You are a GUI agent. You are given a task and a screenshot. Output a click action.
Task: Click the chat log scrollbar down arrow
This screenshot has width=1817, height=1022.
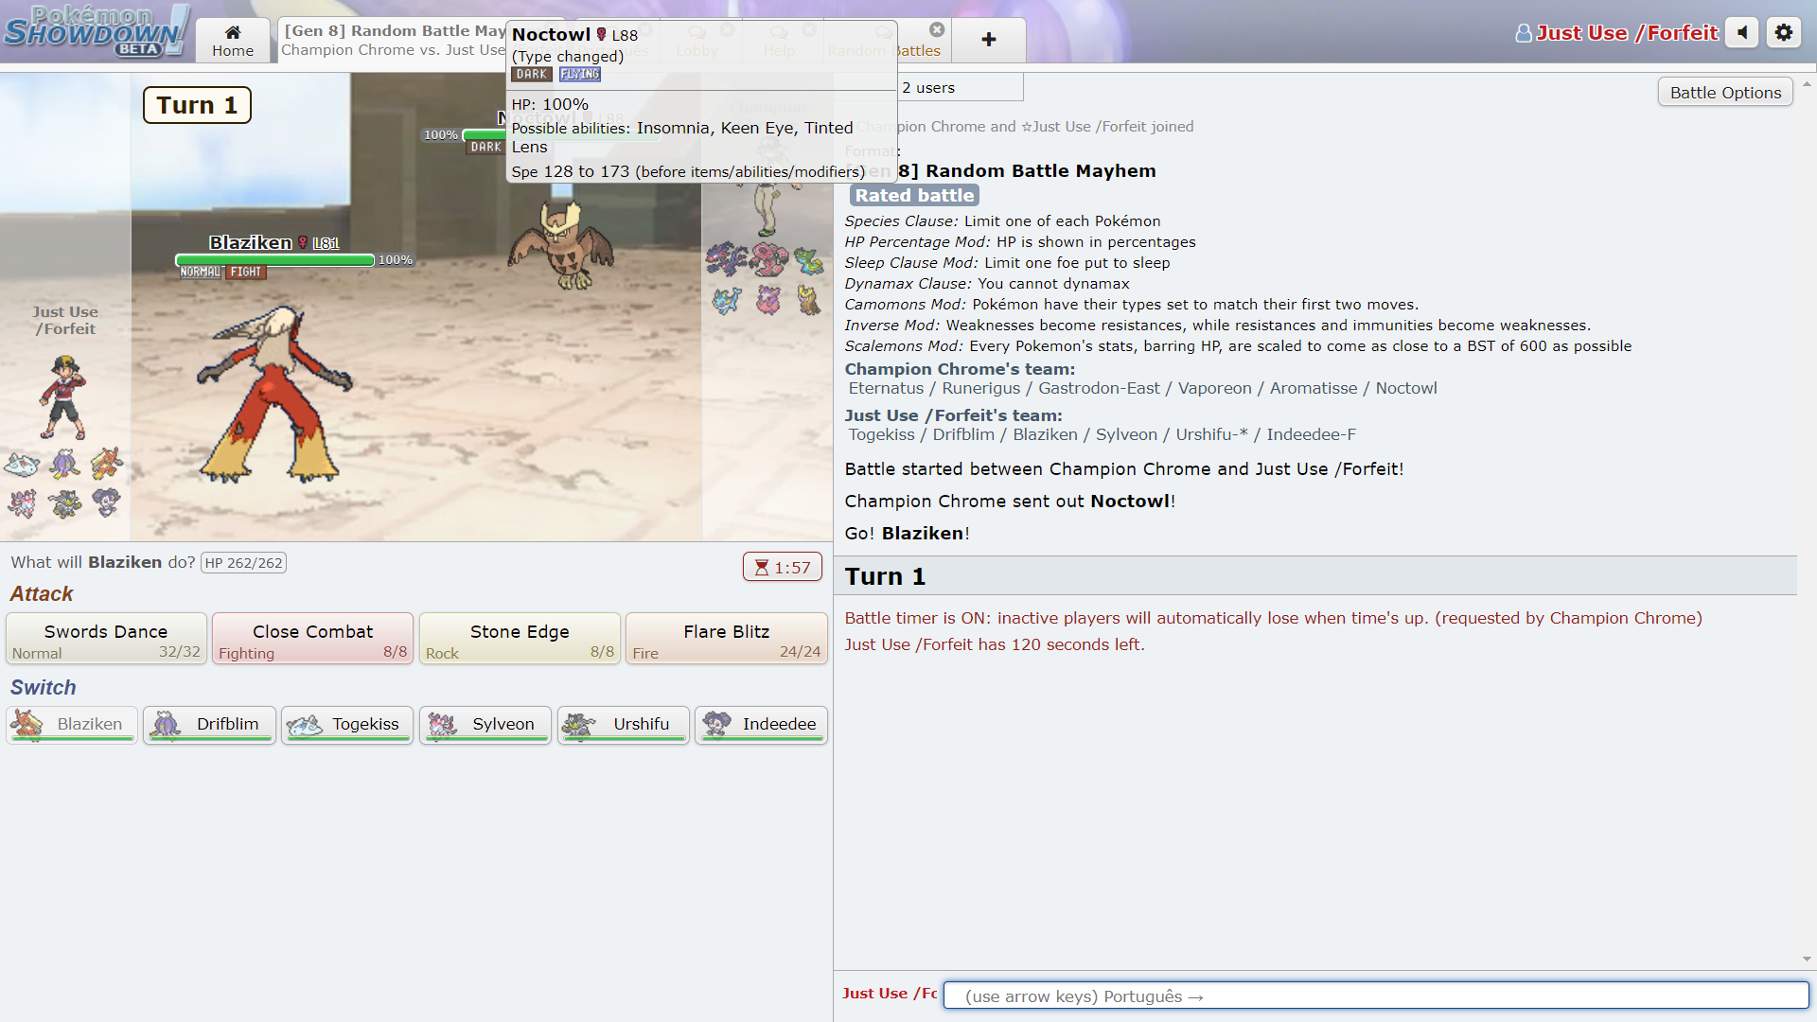1807,959
